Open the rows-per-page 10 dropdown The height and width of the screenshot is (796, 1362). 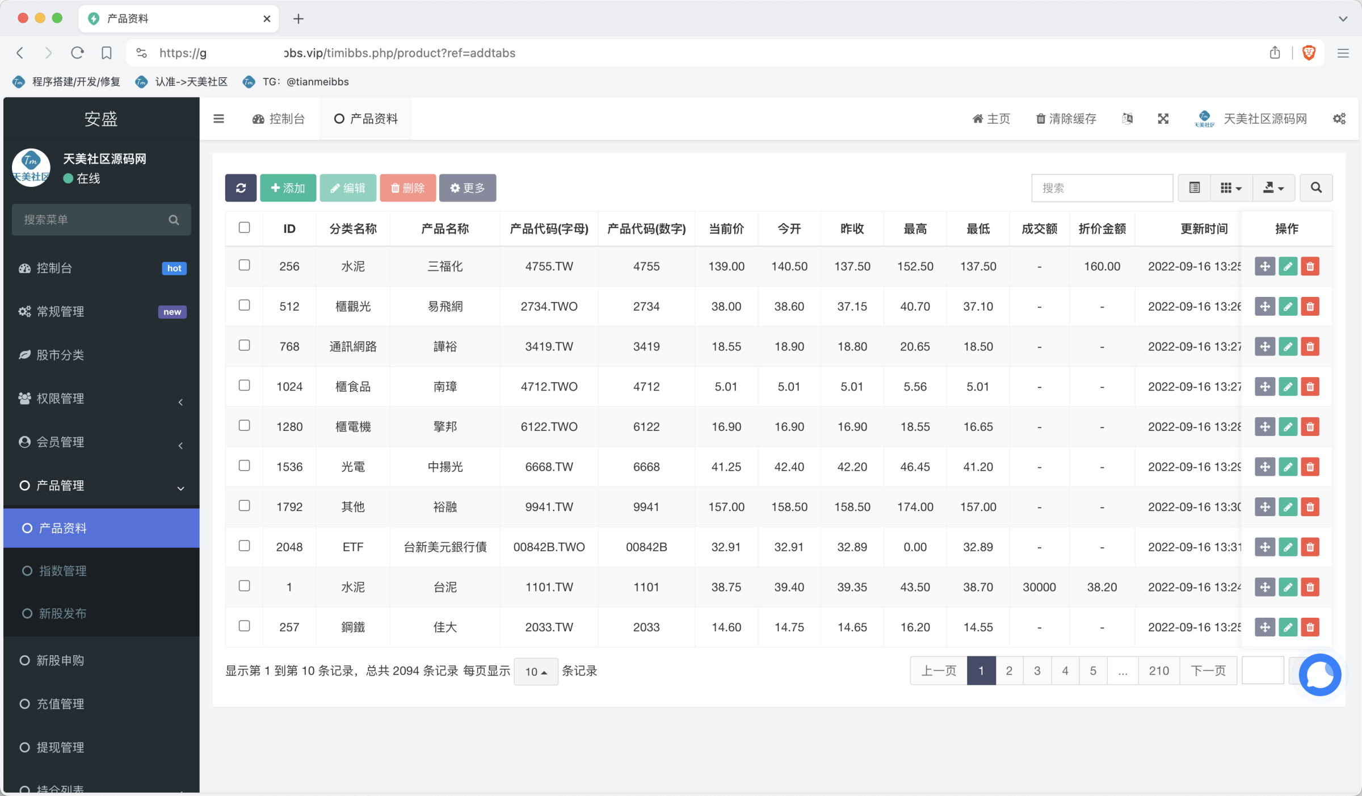tap(536, 672)
